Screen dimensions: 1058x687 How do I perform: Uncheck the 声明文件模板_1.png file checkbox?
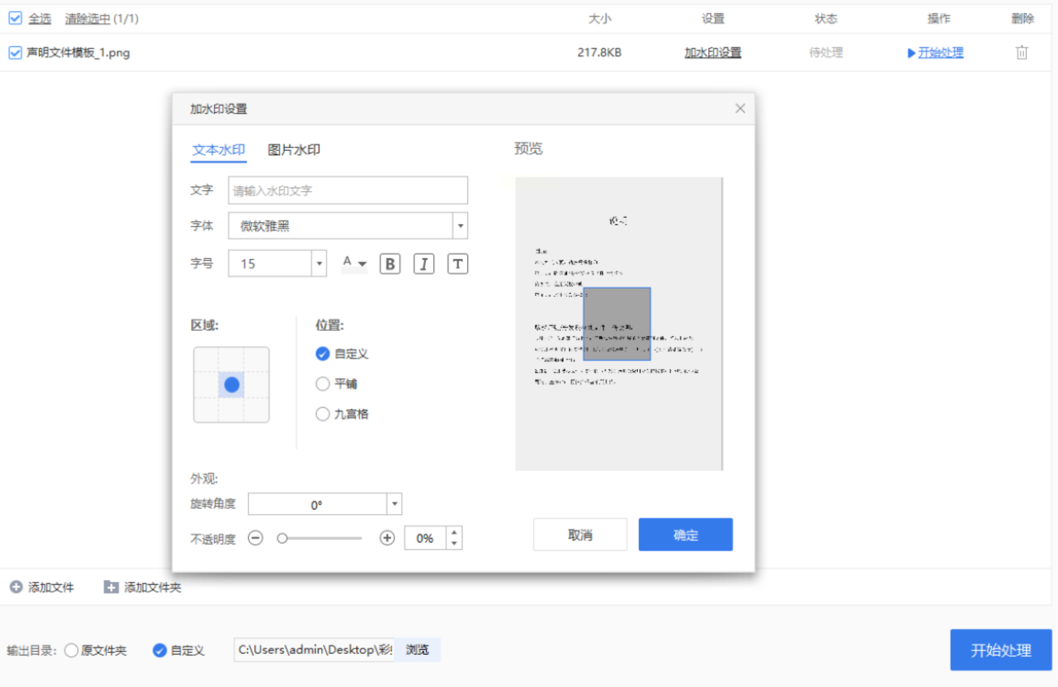coord(15,52)
